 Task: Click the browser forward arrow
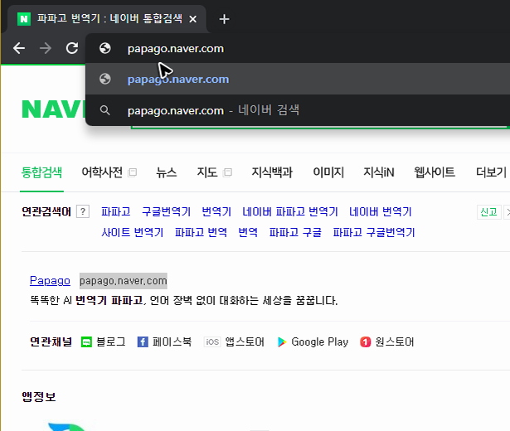tap(46, 48)
